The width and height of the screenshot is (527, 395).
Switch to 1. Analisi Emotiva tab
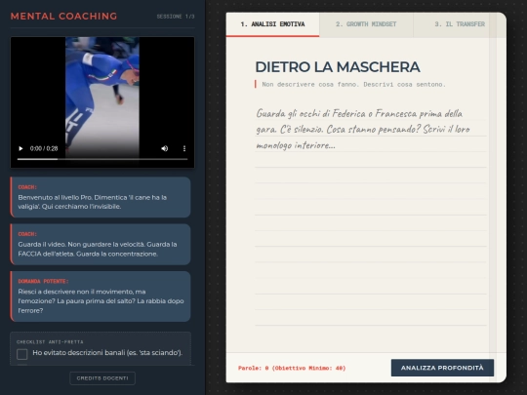pyautogui.click(x=272, y=24)
